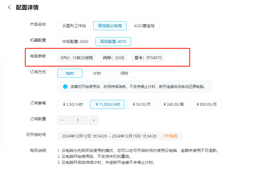Click the blue info icon in the mode notice
This screenshot has height=170, width=263.
click(x=65, y=87)
